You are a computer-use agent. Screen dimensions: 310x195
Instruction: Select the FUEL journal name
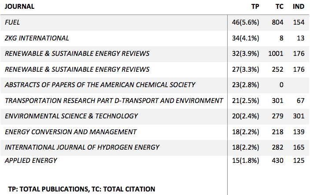coord(12,22)
